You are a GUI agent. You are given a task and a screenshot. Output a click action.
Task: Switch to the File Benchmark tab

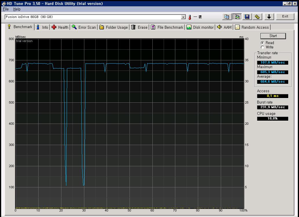pos(167,27)
